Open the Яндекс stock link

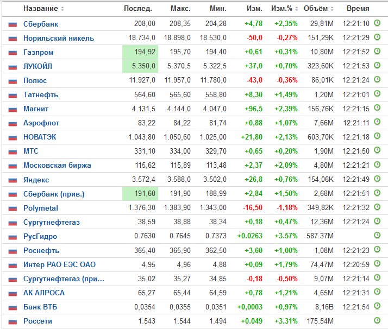point(36,180)
